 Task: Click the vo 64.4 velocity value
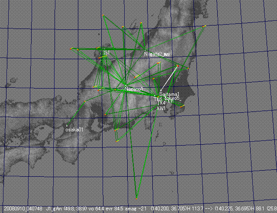[x=96, y=209]
